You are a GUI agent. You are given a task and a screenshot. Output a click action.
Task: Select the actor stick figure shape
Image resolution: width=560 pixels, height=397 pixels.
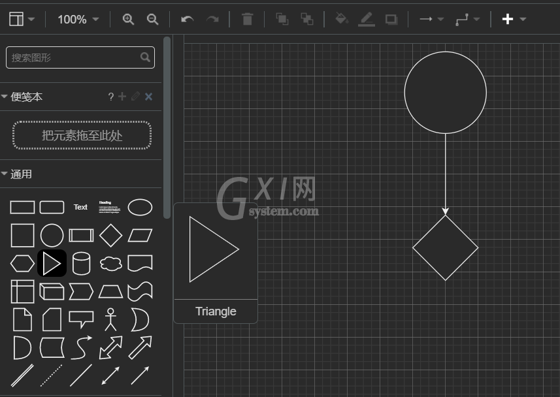coord(110,319)
